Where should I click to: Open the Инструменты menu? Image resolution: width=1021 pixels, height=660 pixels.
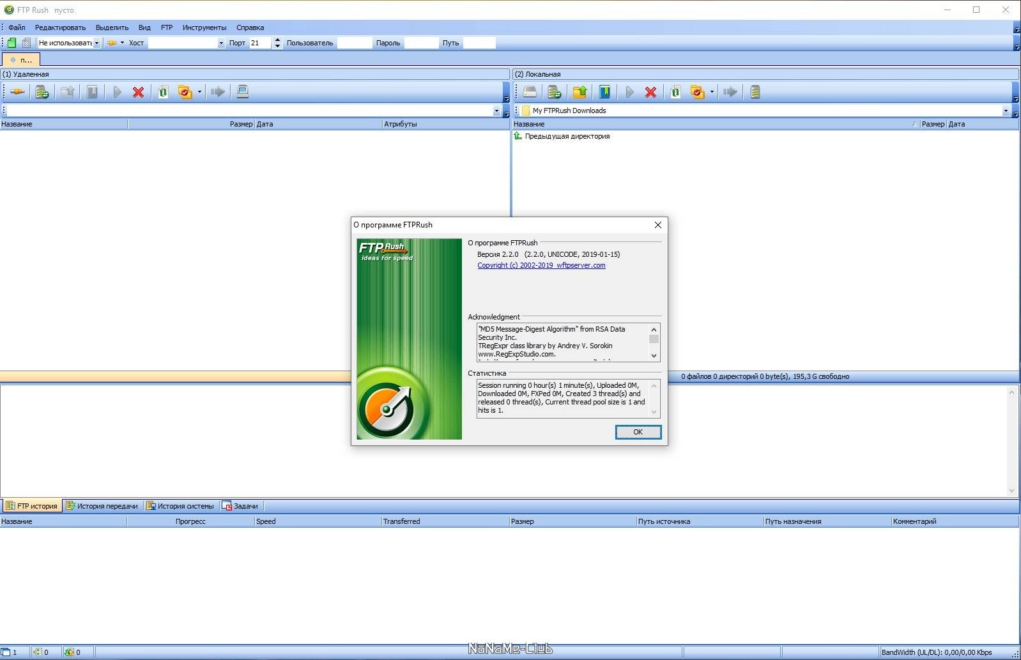click(204, 27)
